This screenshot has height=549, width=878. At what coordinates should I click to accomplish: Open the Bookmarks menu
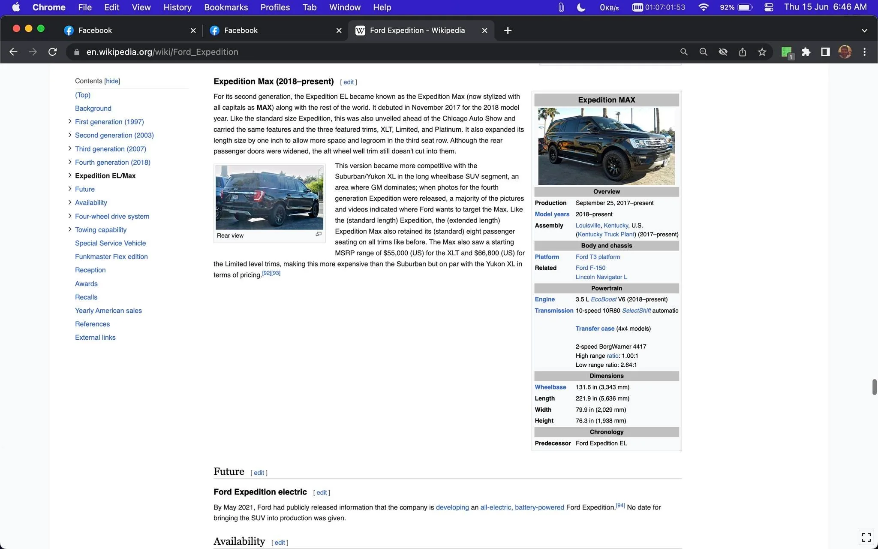pos(226,7)
